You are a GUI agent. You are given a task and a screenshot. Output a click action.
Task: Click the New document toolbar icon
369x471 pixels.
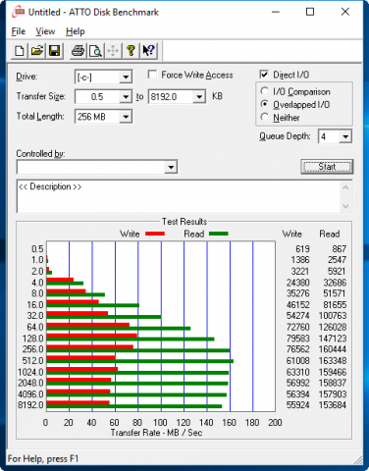(20, 51)
